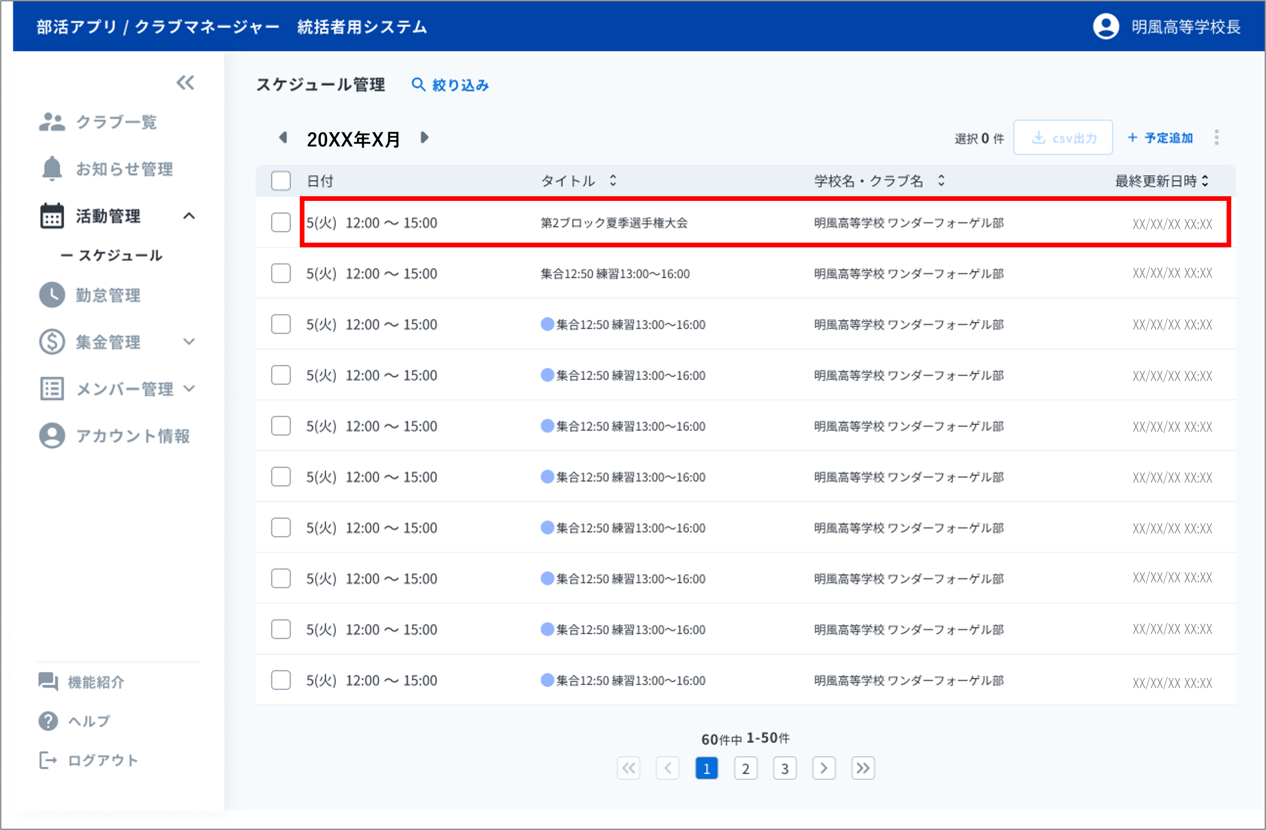
Task: Sort the list by タイトル column
Action: [x=613, y=181]
